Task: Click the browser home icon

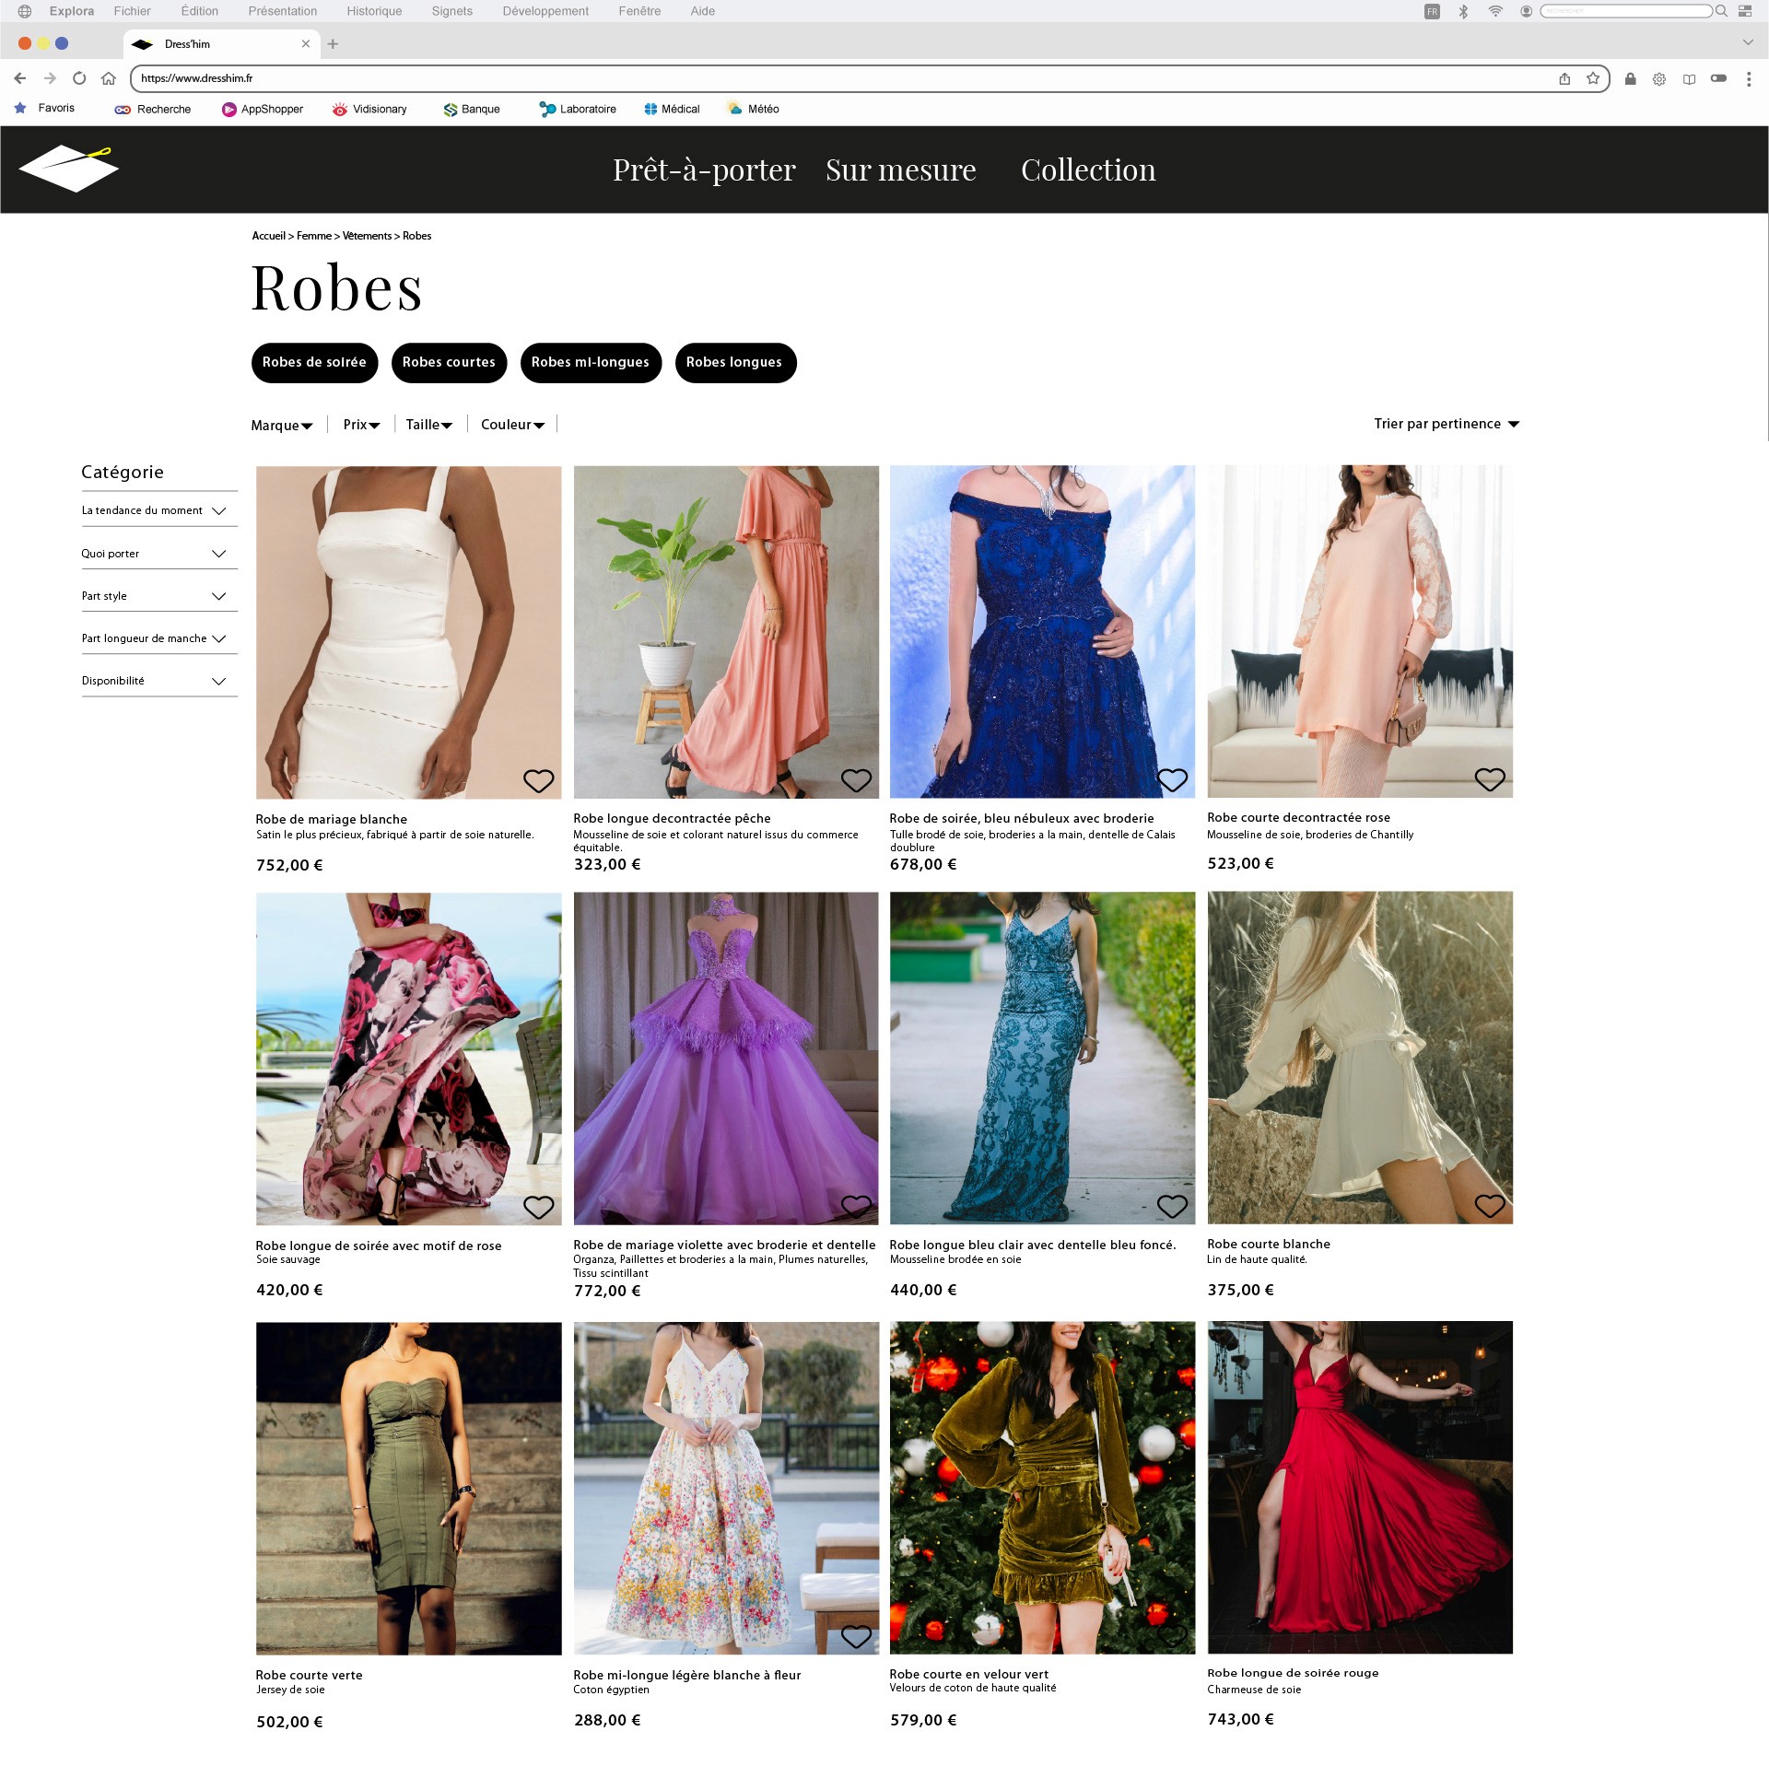Action: tap(109, 78)
